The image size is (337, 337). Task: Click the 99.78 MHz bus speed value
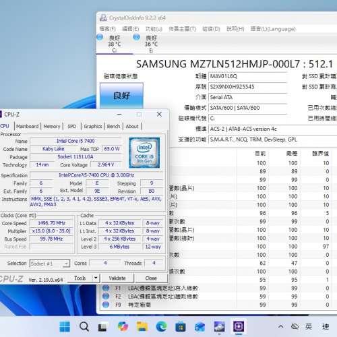pyautogui.click(x=51, y=239)
